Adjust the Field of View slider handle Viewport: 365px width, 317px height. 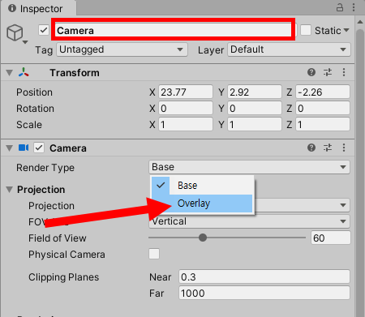point(203,238)
